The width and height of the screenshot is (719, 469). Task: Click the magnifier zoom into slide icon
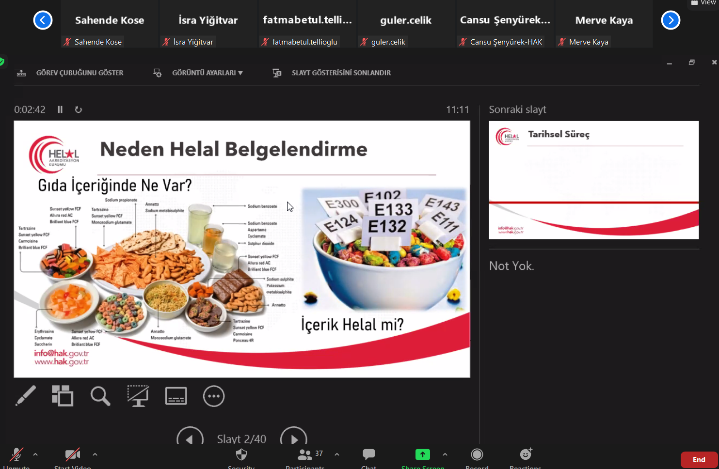coord(100,396)
